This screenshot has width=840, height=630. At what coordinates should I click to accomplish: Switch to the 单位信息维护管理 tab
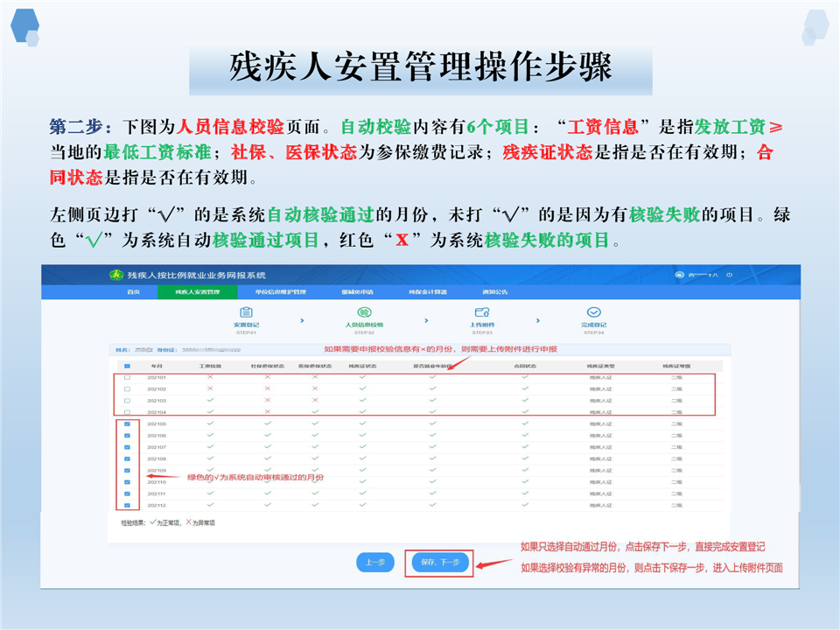point(280,291)
